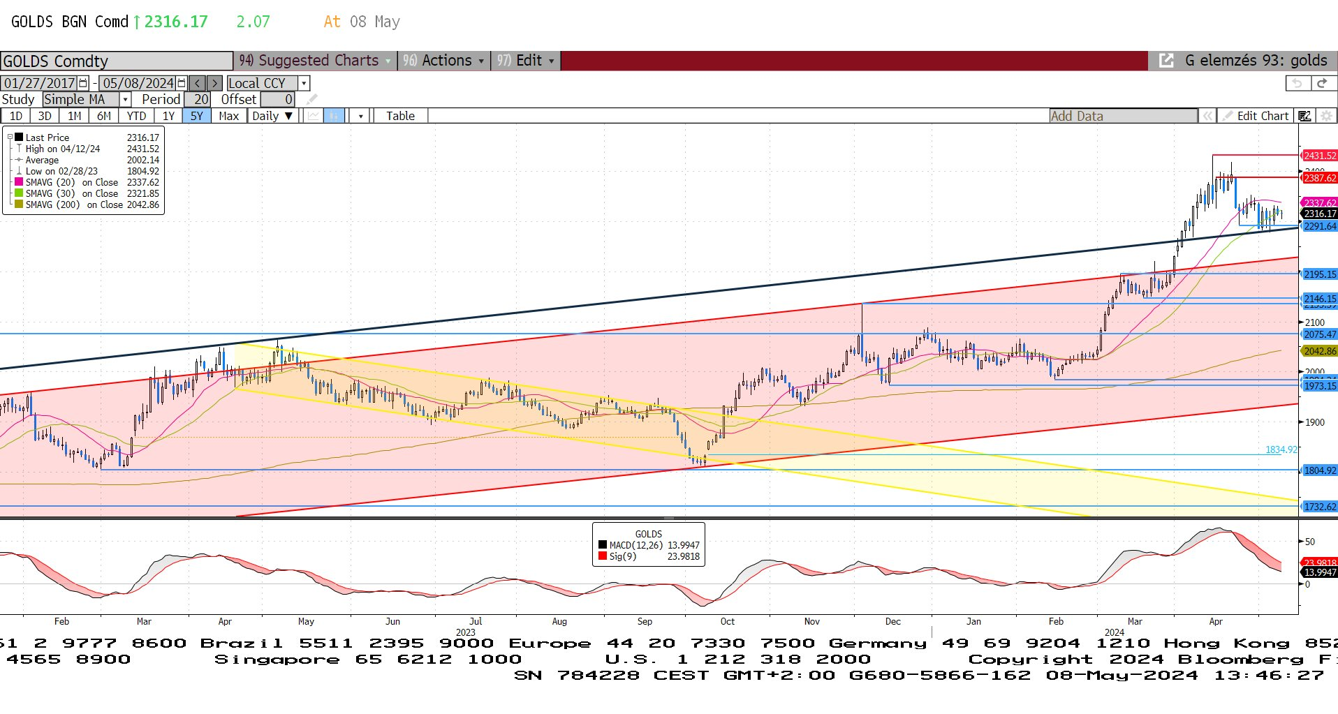
Task: Click the Add Data input field
Action: tap(1124, 116)
